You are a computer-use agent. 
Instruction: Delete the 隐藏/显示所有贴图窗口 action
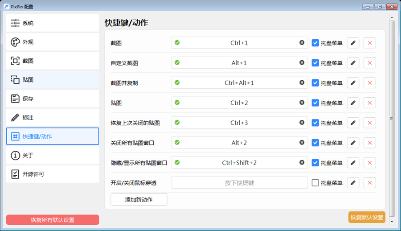369,163
